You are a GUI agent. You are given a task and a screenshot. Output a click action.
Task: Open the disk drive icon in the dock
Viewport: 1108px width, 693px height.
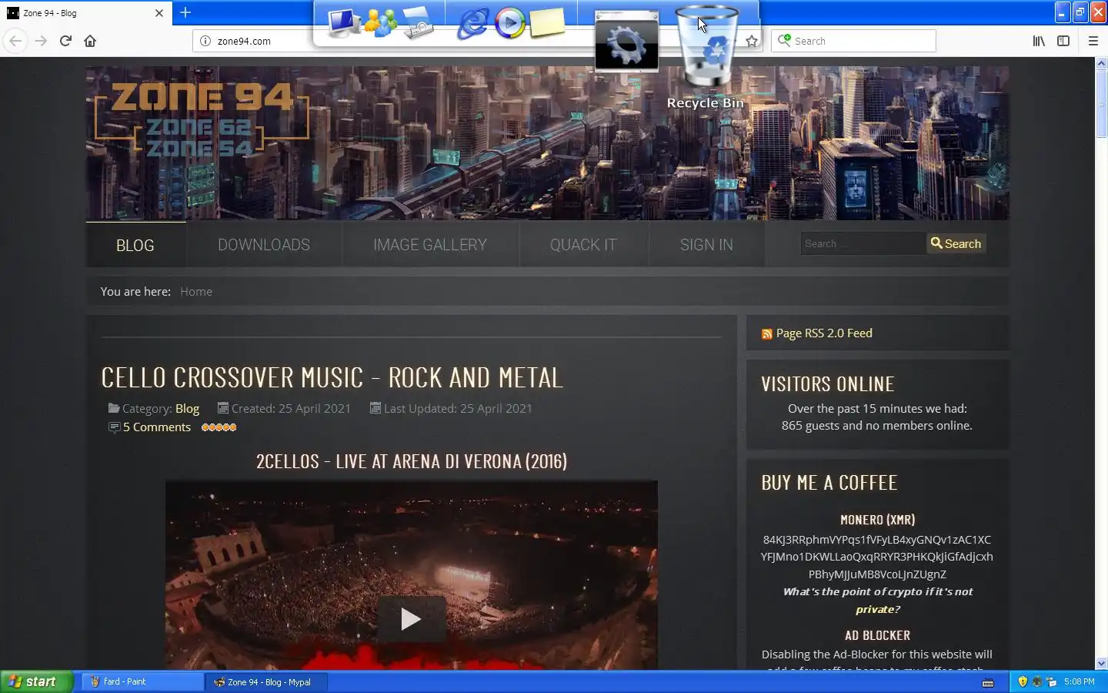point(418,23)
